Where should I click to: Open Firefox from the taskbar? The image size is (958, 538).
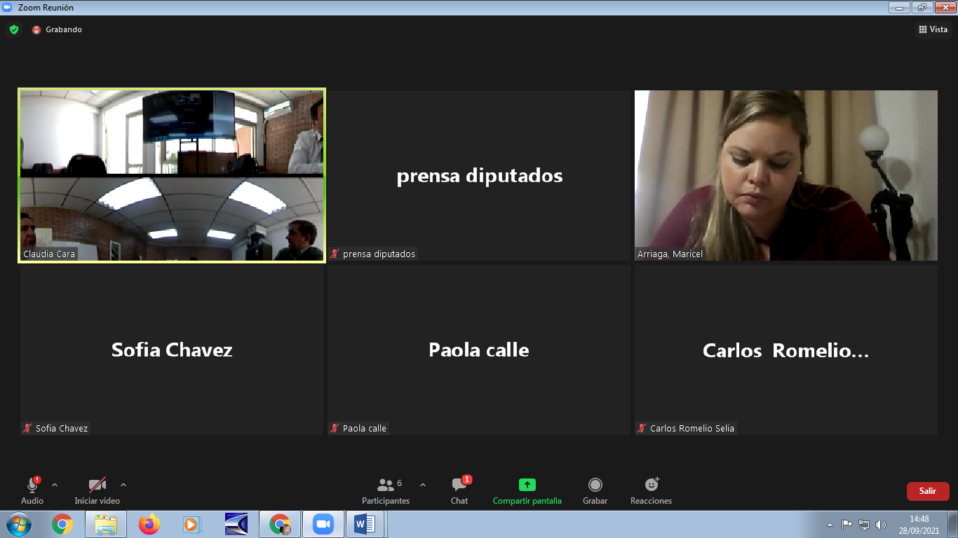[149, 524]
